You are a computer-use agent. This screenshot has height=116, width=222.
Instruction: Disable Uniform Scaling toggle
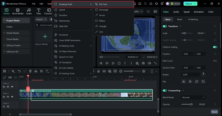215,47
